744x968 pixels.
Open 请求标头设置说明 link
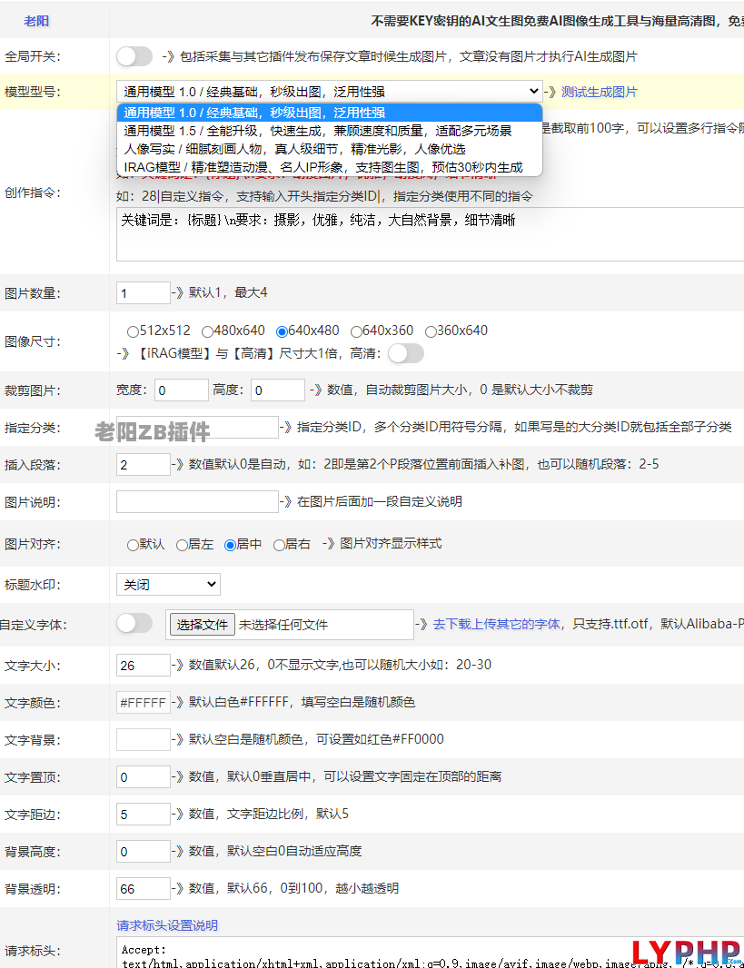click(167, 925)
